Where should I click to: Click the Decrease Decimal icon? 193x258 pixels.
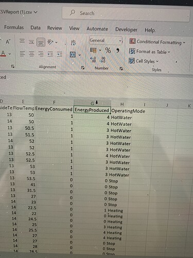click(103, 60)
